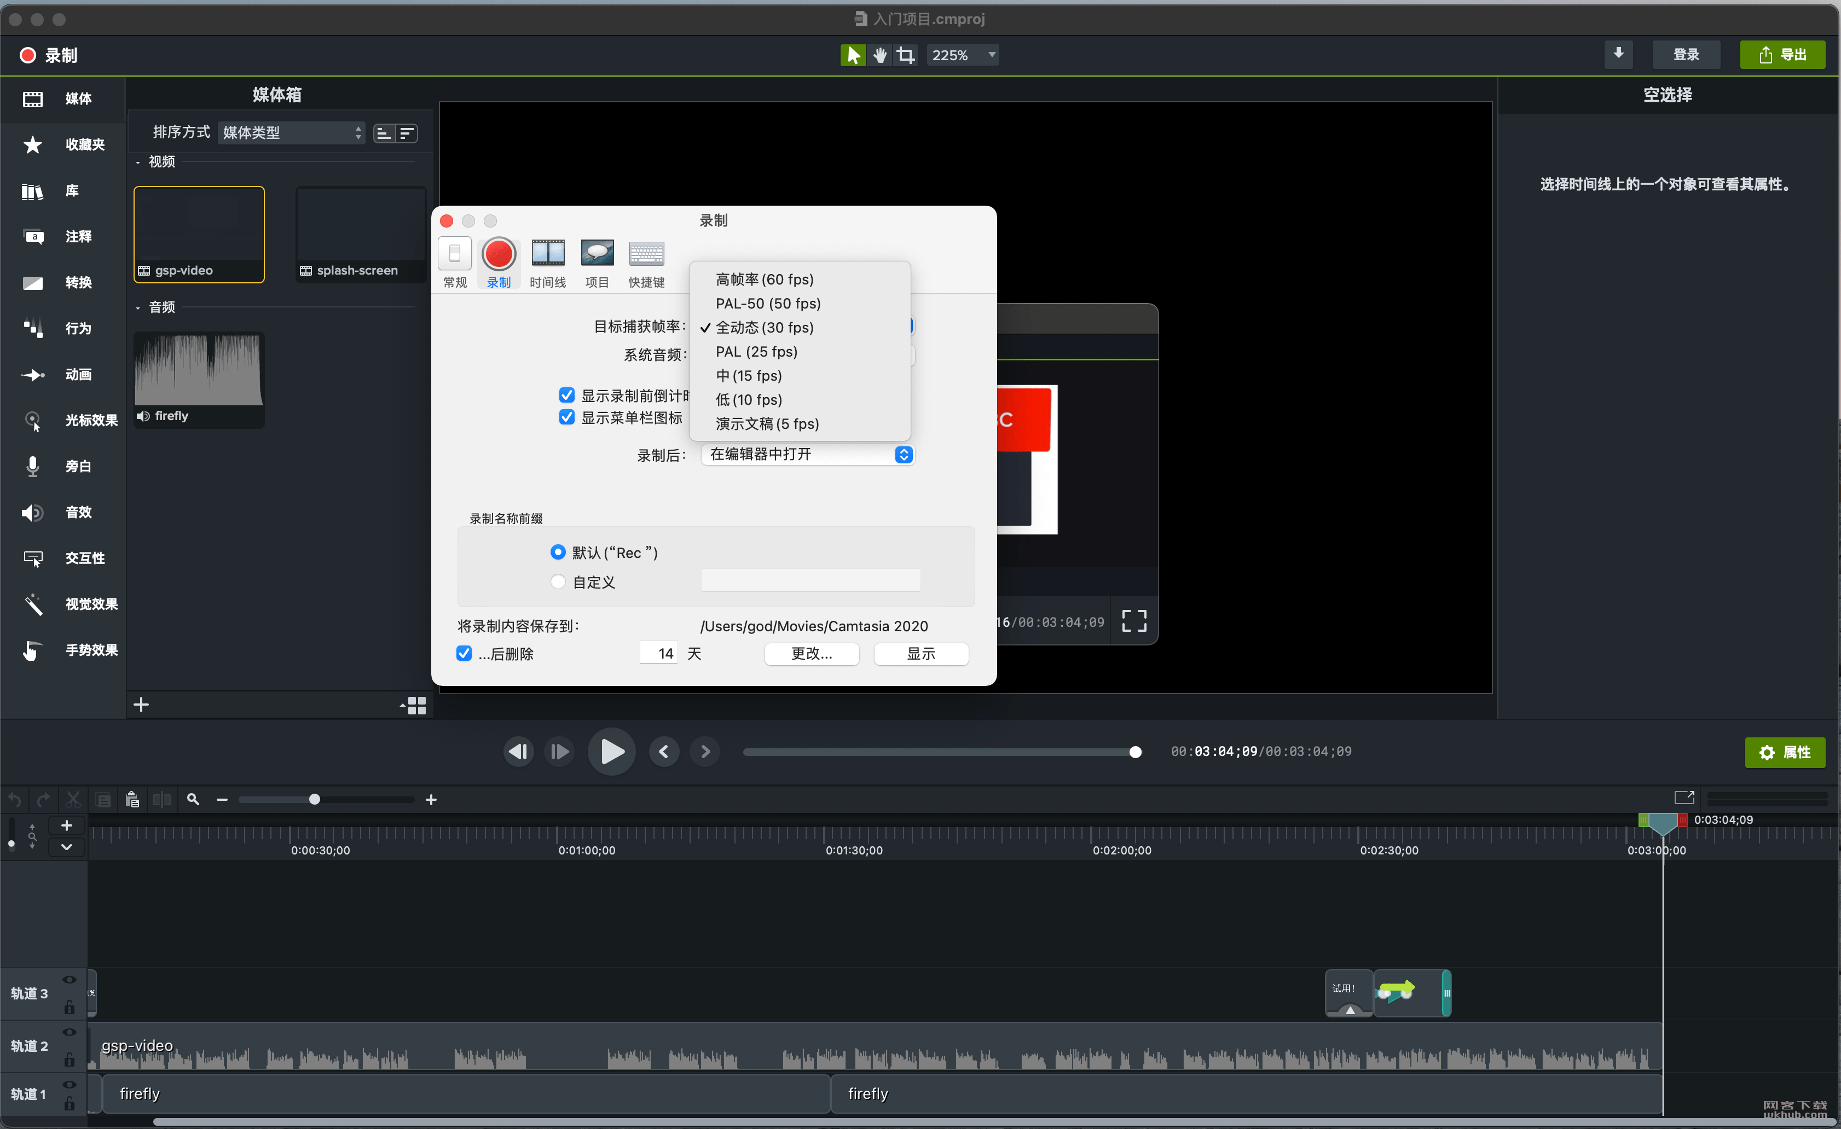This screenshot has width=1841, height=1129.
Task: Switch to 项目 preferences tab
Action: pos(597,263)
